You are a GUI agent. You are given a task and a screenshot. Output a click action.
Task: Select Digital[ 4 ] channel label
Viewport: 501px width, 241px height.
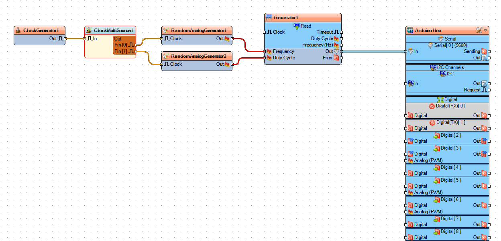450,167
